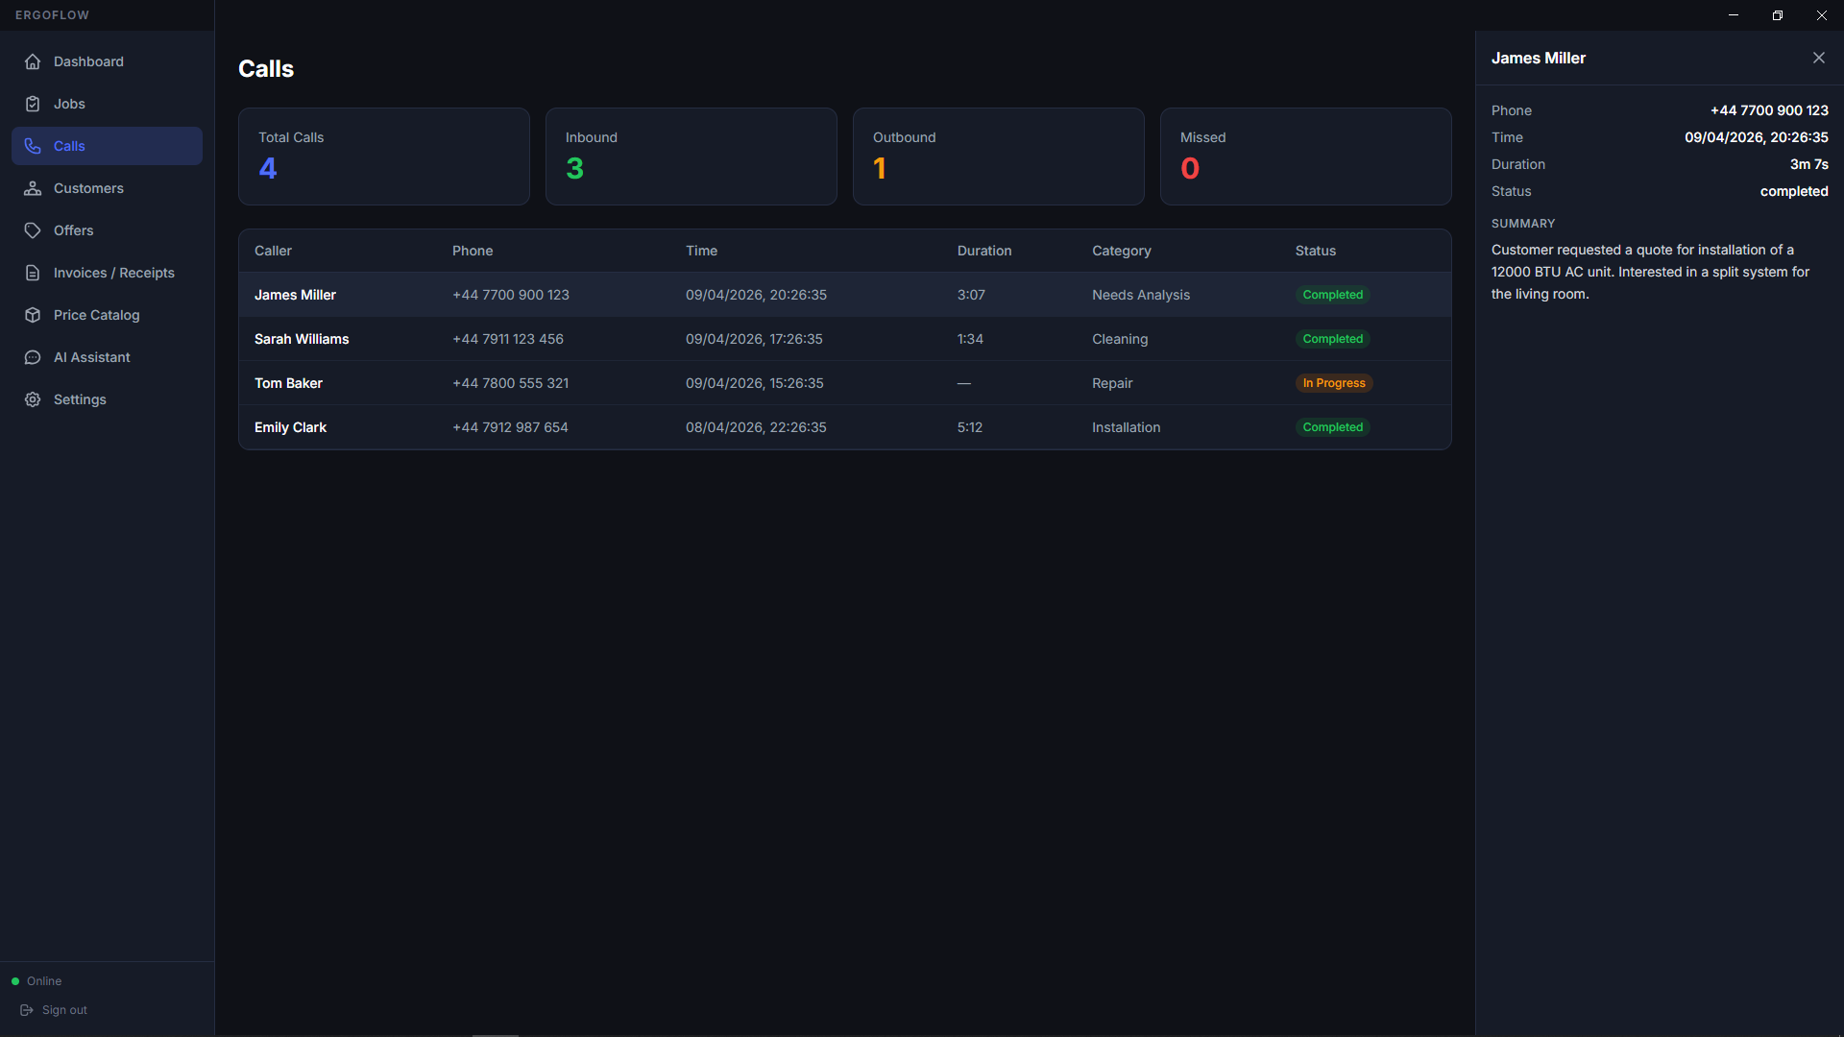The width and height of the screenshot is (1844, 1037).
Task: Click the In Progress status badge
Action: pos(1333,383)
